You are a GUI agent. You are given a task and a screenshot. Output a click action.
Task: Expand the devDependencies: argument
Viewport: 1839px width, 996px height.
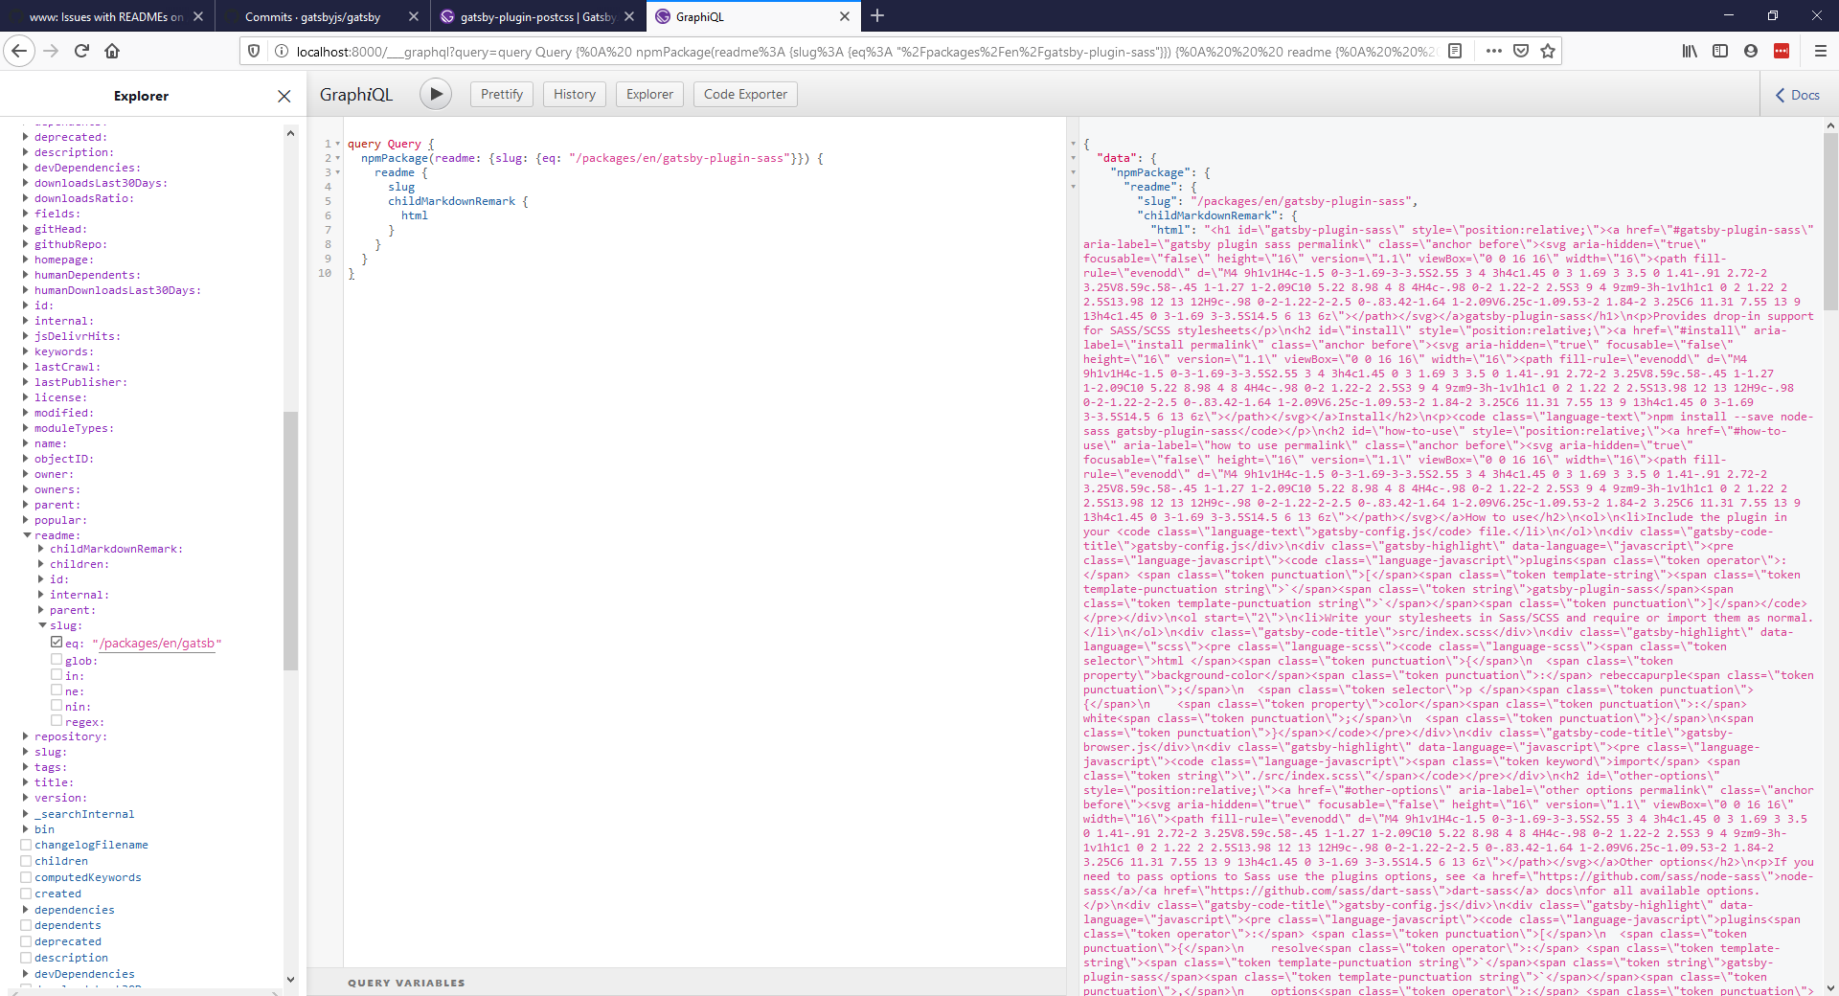[x=26, y=168]
